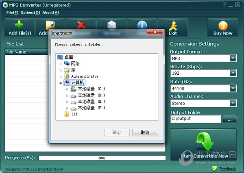Close the 浏览文件夹 dialog
The height and width of the screenshot is (173, 244).
155,32
